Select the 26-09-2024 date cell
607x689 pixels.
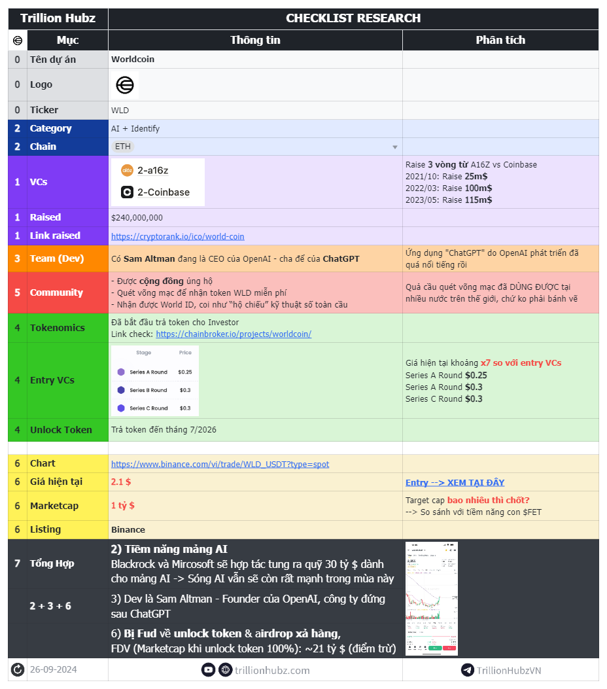67,669
